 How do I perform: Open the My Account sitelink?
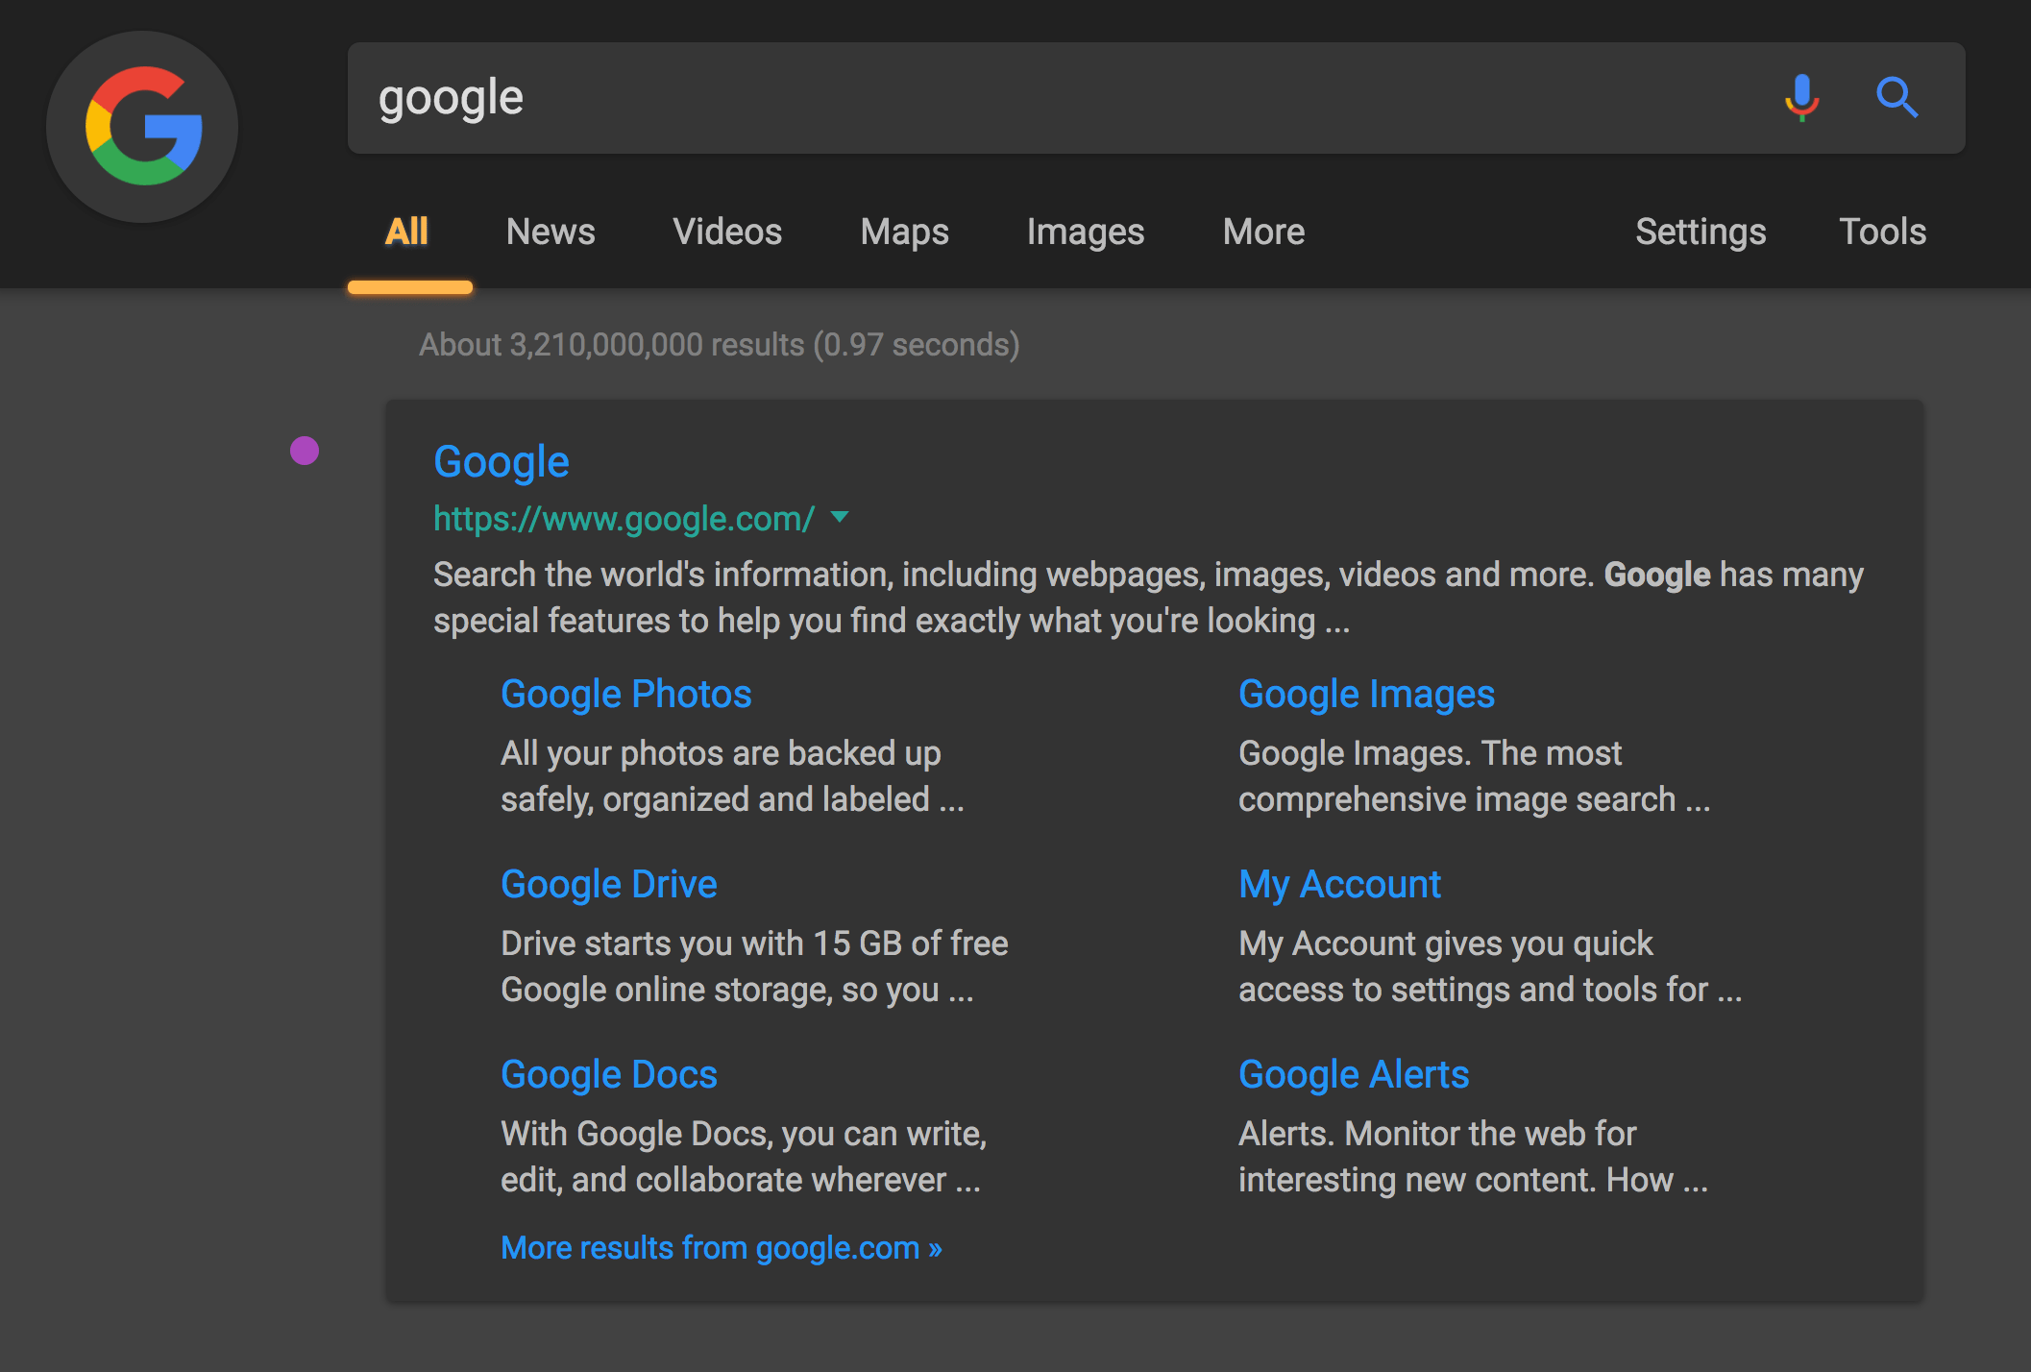[x=1339, y=885]
